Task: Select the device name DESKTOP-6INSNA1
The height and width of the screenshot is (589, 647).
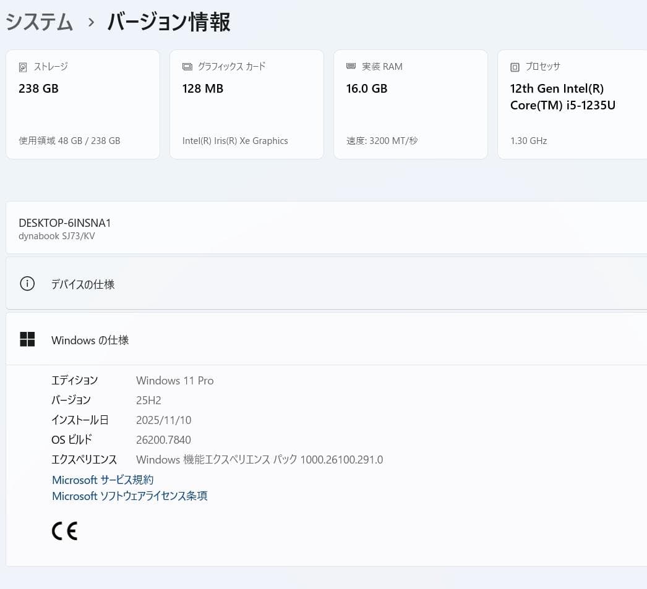Action: [65, 223]
